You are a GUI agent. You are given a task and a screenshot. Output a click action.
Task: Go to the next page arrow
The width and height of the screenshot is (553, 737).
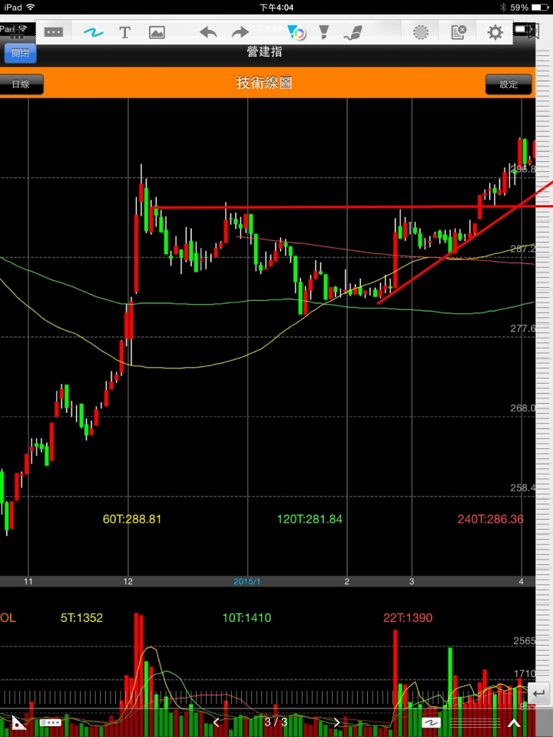point(336,722)
